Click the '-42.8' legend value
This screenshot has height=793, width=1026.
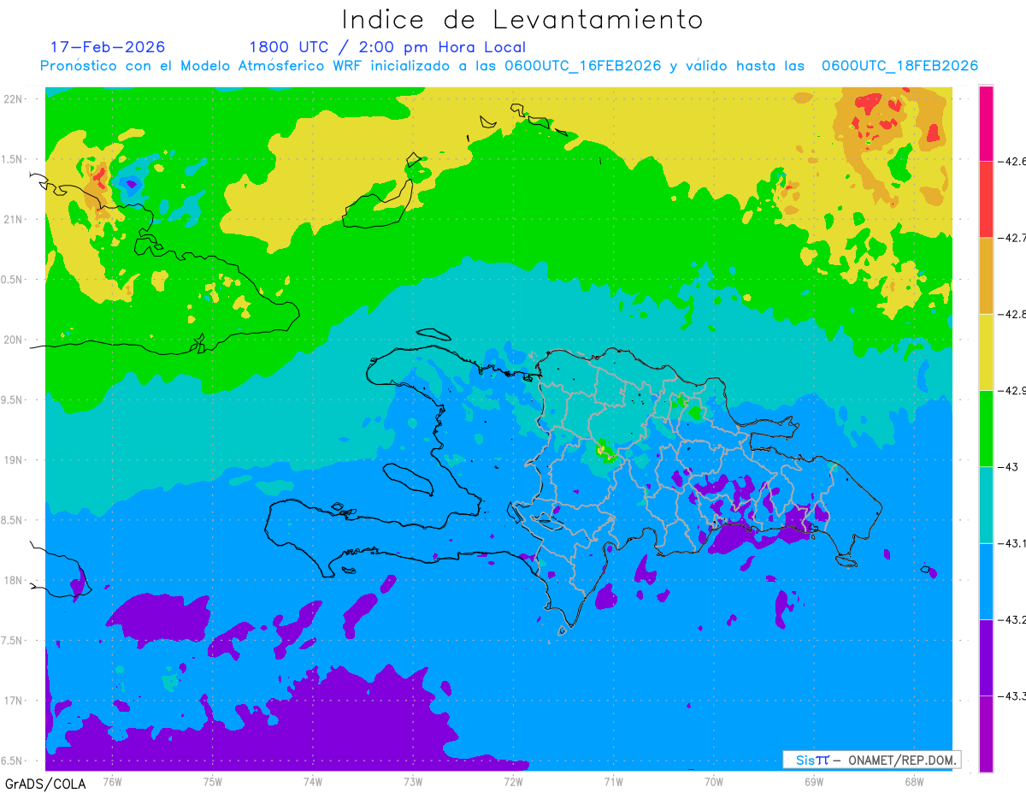[x=1012, y=314]
